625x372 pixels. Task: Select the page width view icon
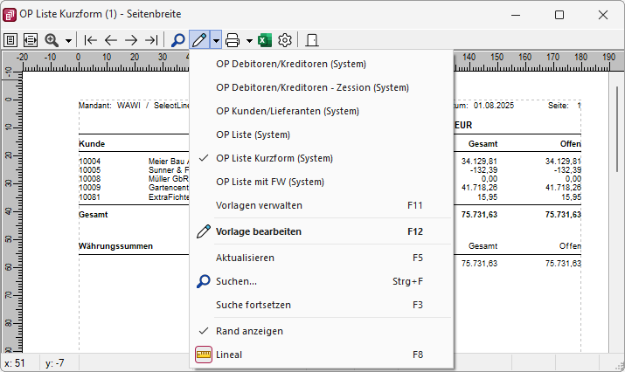31,40
